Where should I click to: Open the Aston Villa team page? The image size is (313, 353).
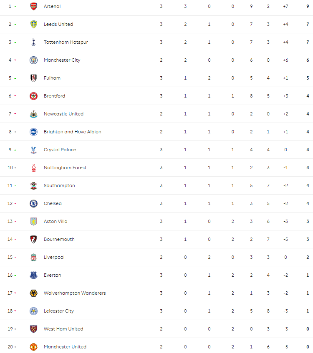click(56, 221)
